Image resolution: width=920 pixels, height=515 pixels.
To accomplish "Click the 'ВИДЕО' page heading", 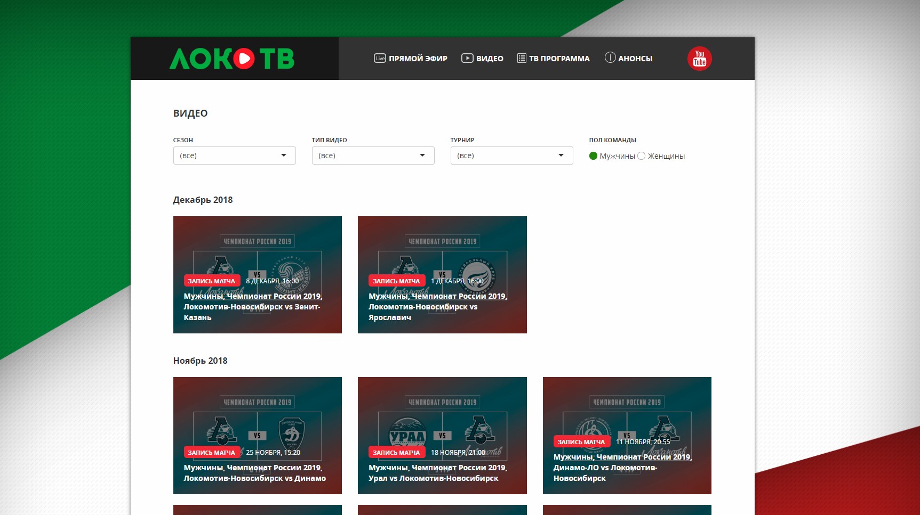I will pyautogui.click(x=190, y=113).
